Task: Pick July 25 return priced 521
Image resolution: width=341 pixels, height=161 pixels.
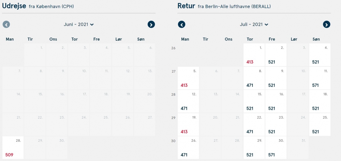Action: click(x=320, y=124)
